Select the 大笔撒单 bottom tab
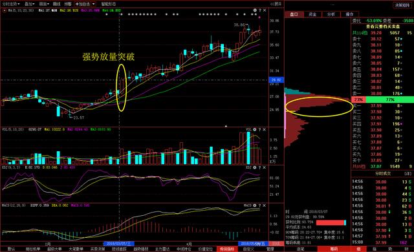The image size is (414, 252). pyautogui.click(x=76, y=249)
